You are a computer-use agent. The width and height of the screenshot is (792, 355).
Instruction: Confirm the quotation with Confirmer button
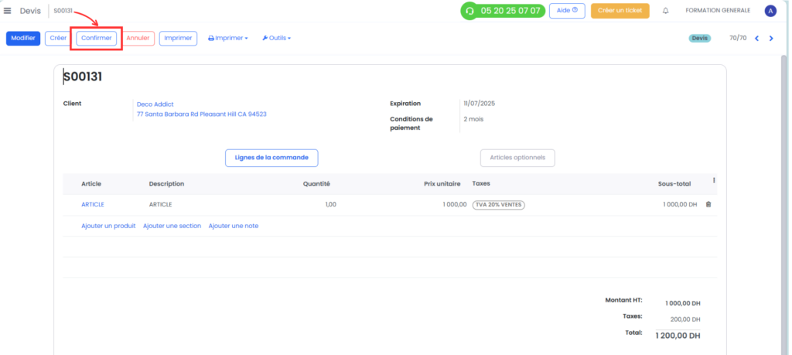pyautogui.click(x=97, y=39)
